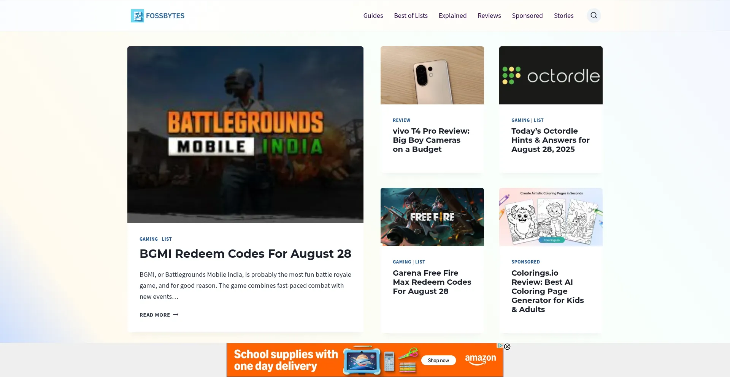This screenshot has height=377, width=730.
Task: Open Garena Free Fire Max Redeem Codes article
Action: tap(432, 282)
